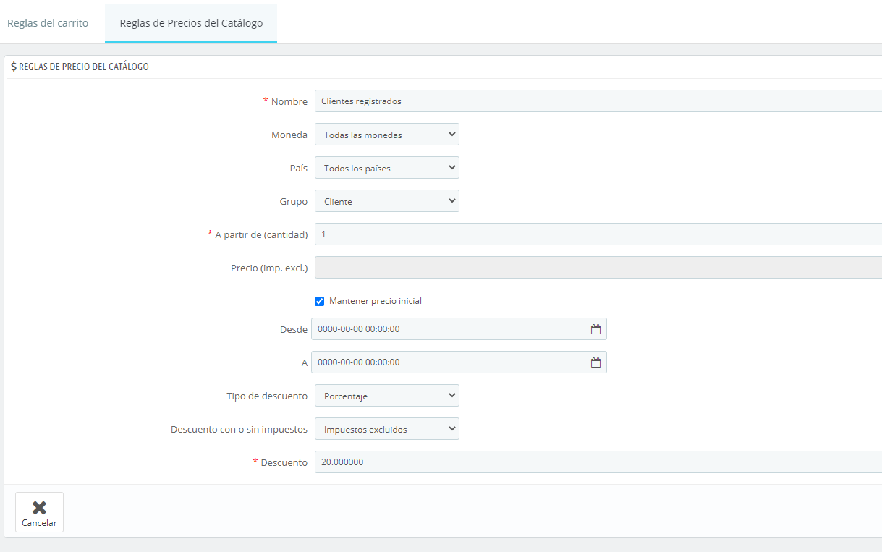Expand the País dropdown
This screenshot has width=882, height=552.
[x=386, y=168]
